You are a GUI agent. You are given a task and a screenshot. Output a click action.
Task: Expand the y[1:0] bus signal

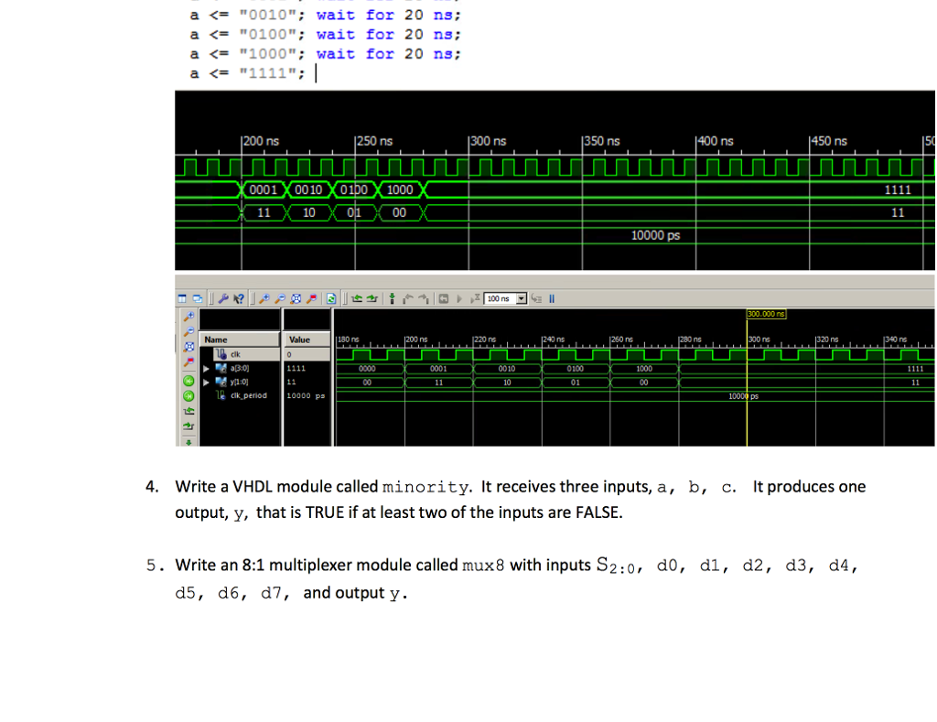(x=206, y=382)
